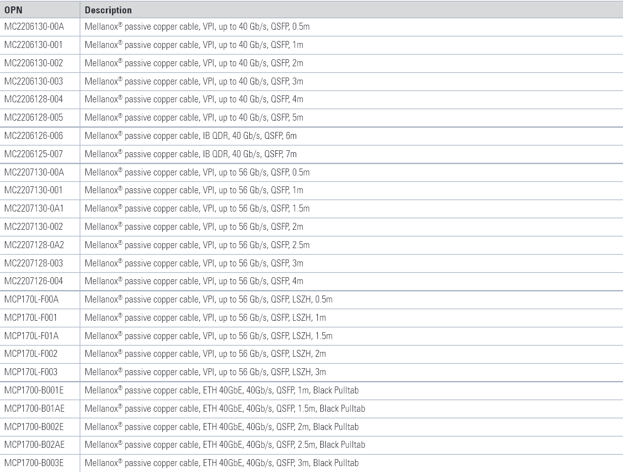This screenshot has width=623, height=472.
Task: Click the OPN column header
Action: (x=13, y=10)
